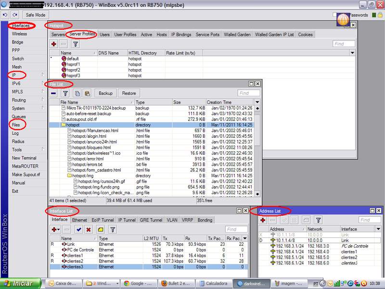
Task: Select hotspot/alogin.html file row
Action: tap(151, 136)
